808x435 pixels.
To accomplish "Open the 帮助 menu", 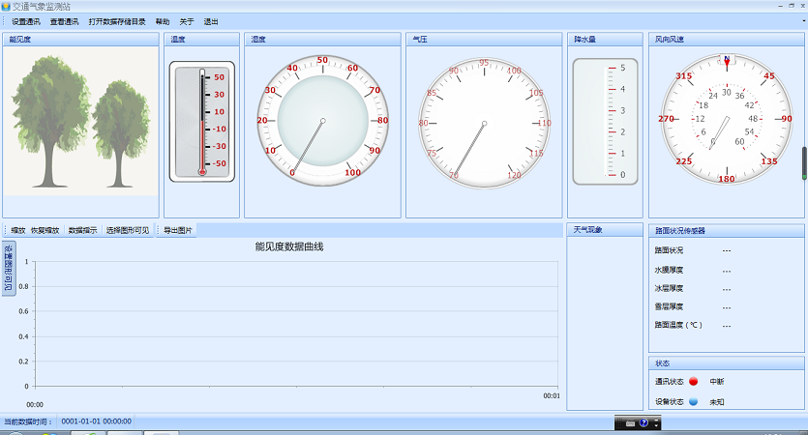I will pos(163,21).
